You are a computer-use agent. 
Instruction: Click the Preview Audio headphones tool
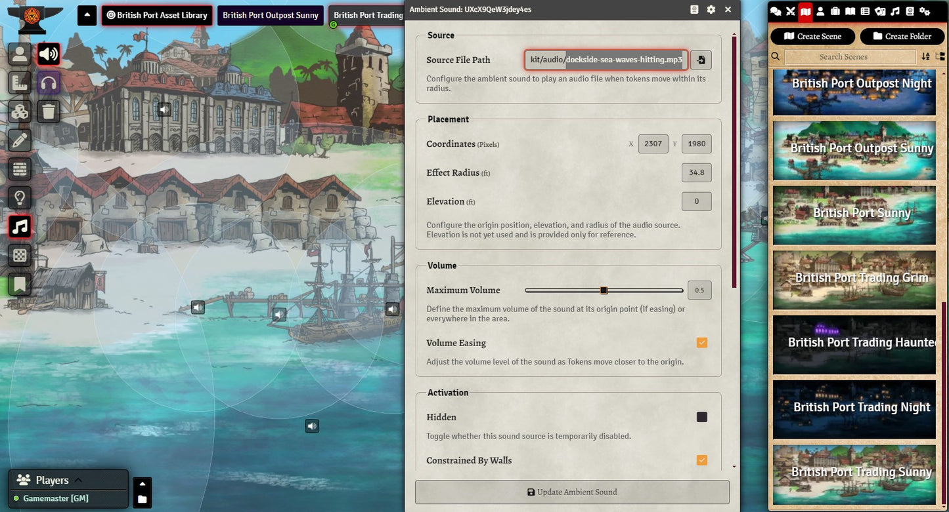pyautogui.click(x=49, y=83)
